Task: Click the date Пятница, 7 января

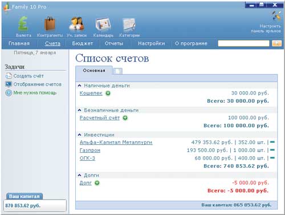Action: pos(35,52)
